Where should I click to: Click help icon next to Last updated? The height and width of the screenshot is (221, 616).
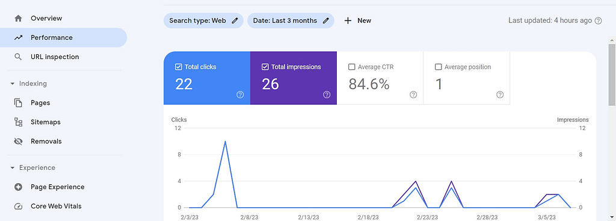coord(598,21)
